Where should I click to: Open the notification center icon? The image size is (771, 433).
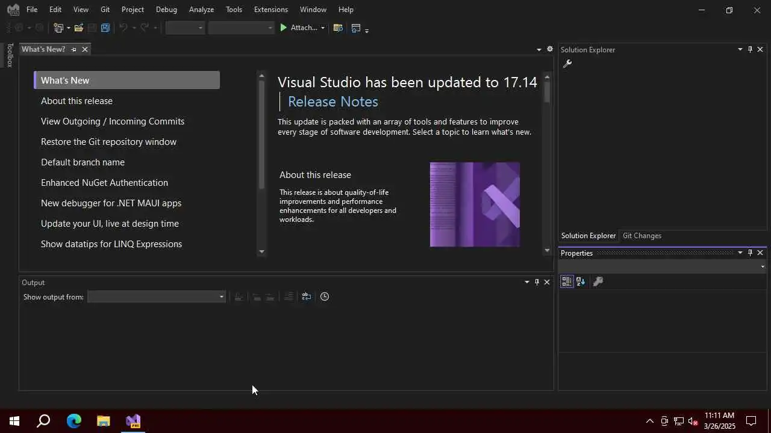(751, 421)
